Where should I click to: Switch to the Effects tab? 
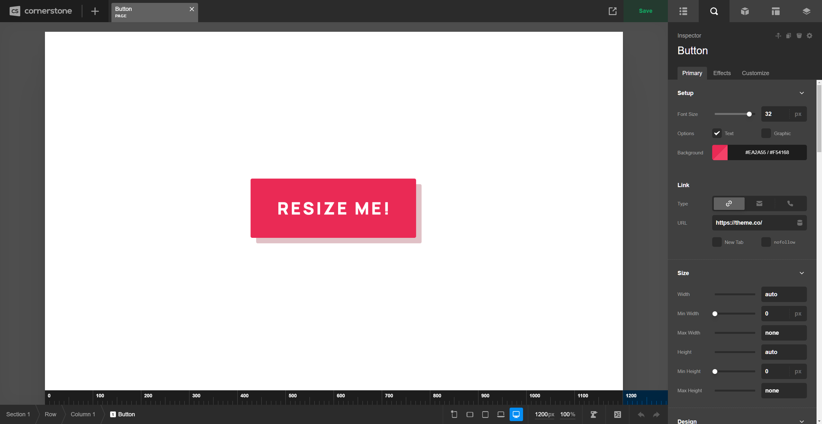[721, 73]
